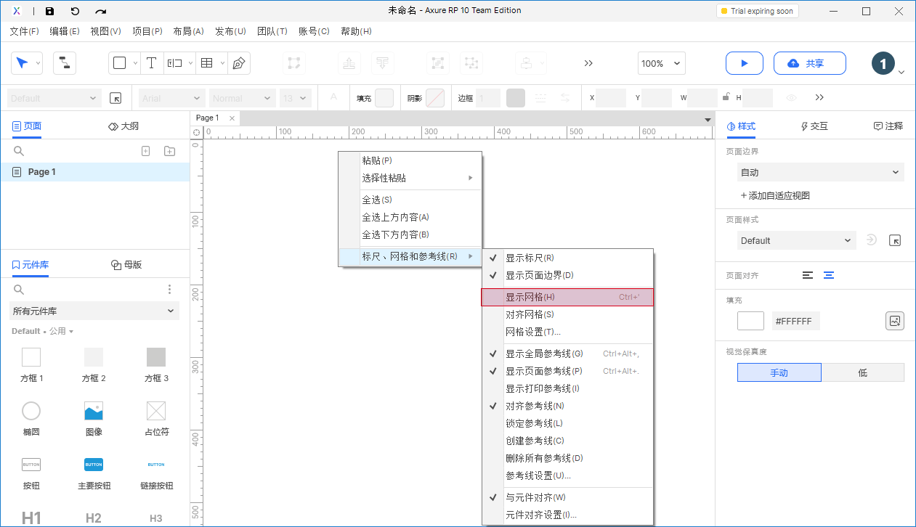
Task: Toggle 显示全局参考线(G) option
Action: coord(568,354)
